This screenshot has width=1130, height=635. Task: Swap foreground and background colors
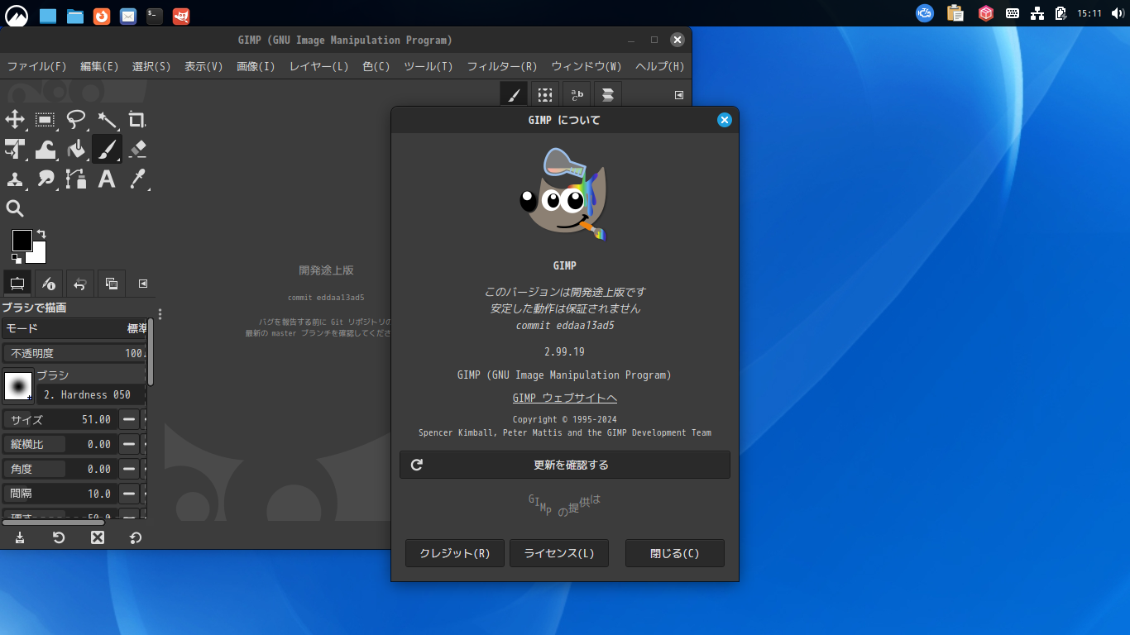[x=43, y=232]
